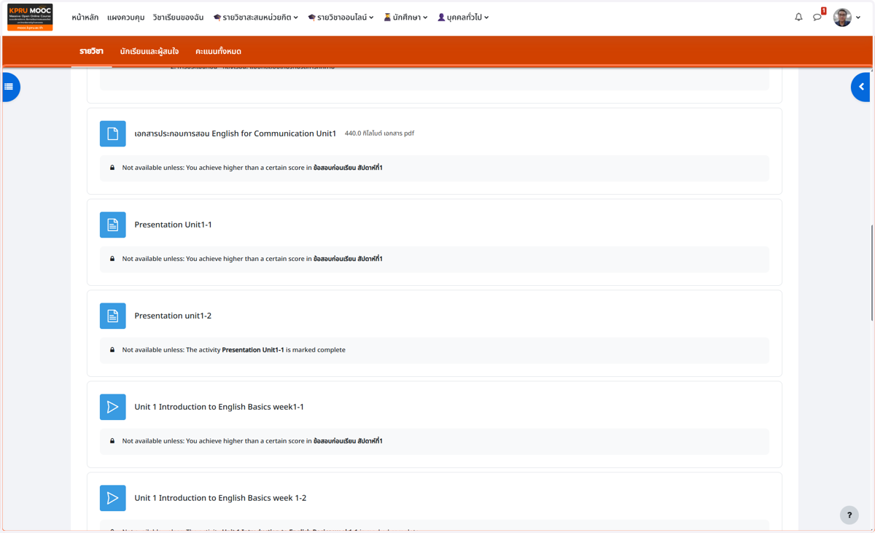
Task: Click ข้อสอบก่อนเรียน link under Presentation Unit1-1
Action: (348, 259)
